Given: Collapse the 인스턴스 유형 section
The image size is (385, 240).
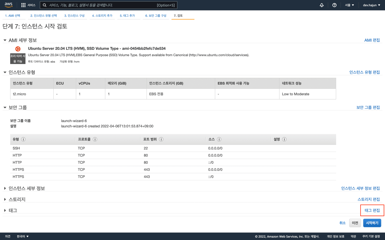Looking at the screenshot, I should (5, 72).
